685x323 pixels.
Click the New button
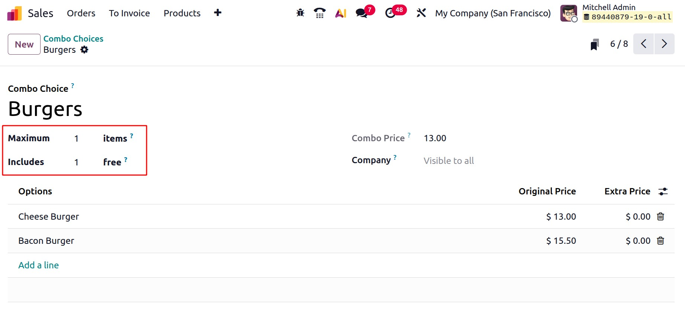24,44
